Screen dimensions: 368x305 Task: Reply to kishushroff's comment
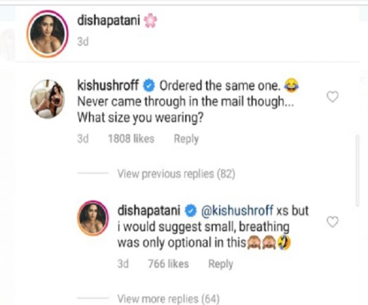point(186,139)
